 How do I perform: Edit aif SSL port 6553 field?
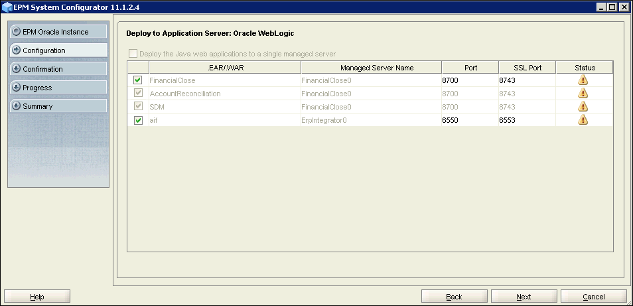click(527, 120)
